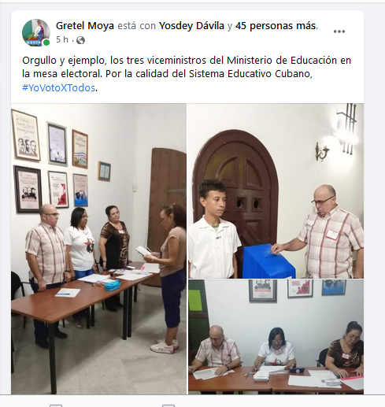Click the Revolución poster in bottom photo
This screenshot has width=385, height=407.
click(x=262, y=290)
